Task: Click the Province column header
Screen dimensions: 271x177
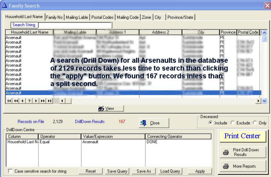Action: point(228,32)
